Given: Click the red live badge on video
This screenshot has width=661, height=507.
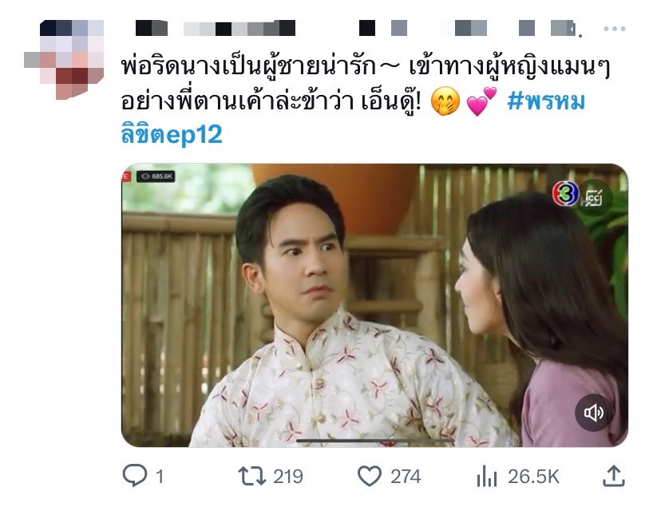Looking at the screenshot, I should (x=125, y=176).
